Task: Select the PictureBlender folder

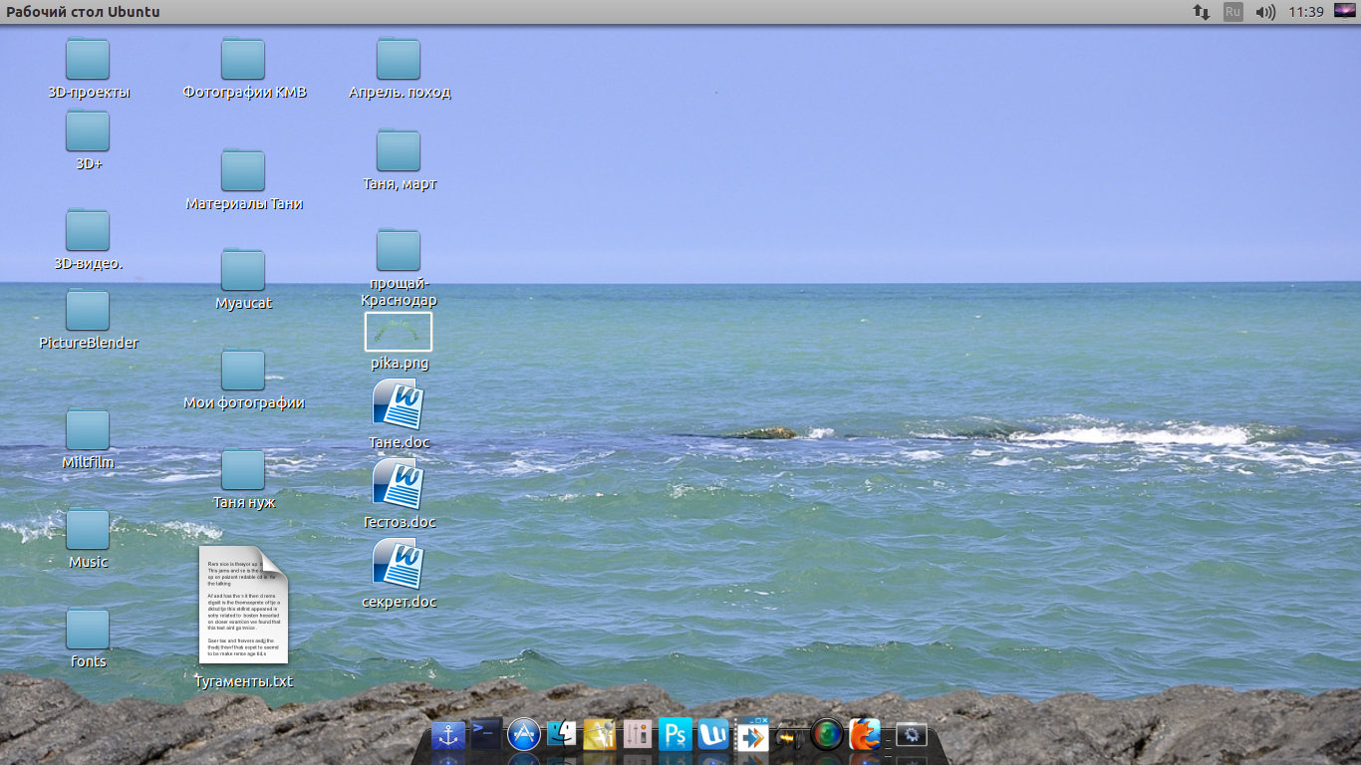Action: point(88,311)
